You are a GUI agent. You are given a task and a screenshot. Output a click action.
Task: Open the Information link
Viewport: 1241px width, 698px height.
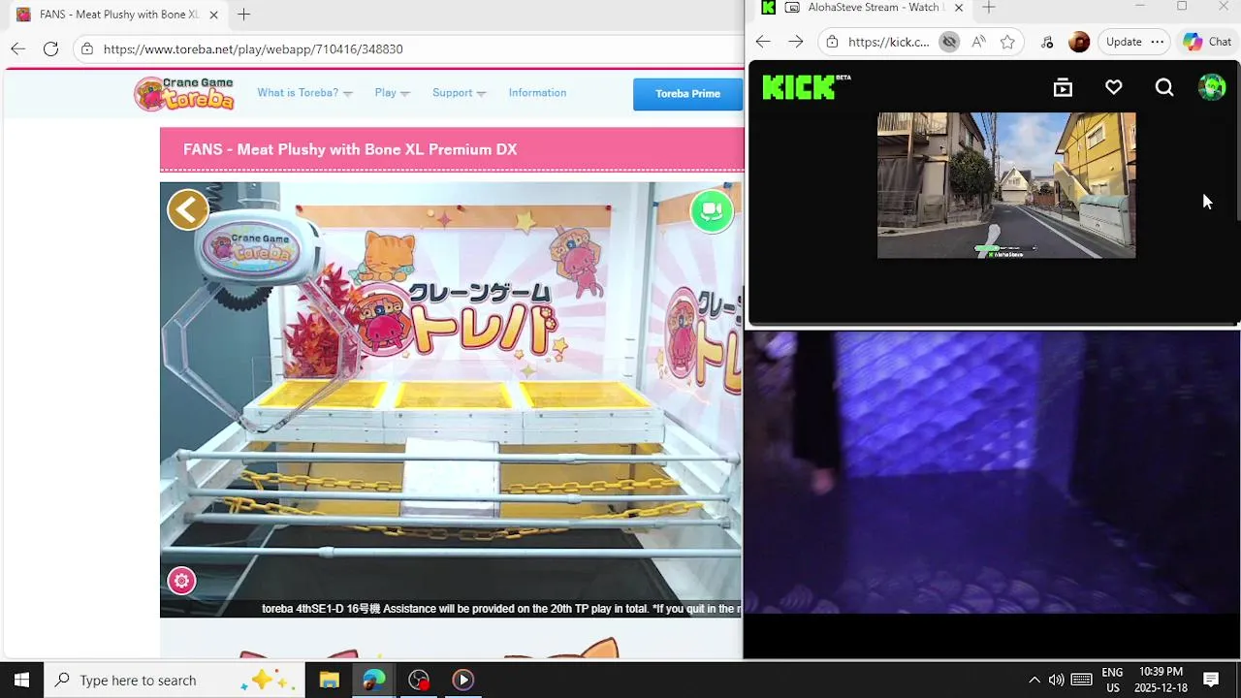(537, 93)
